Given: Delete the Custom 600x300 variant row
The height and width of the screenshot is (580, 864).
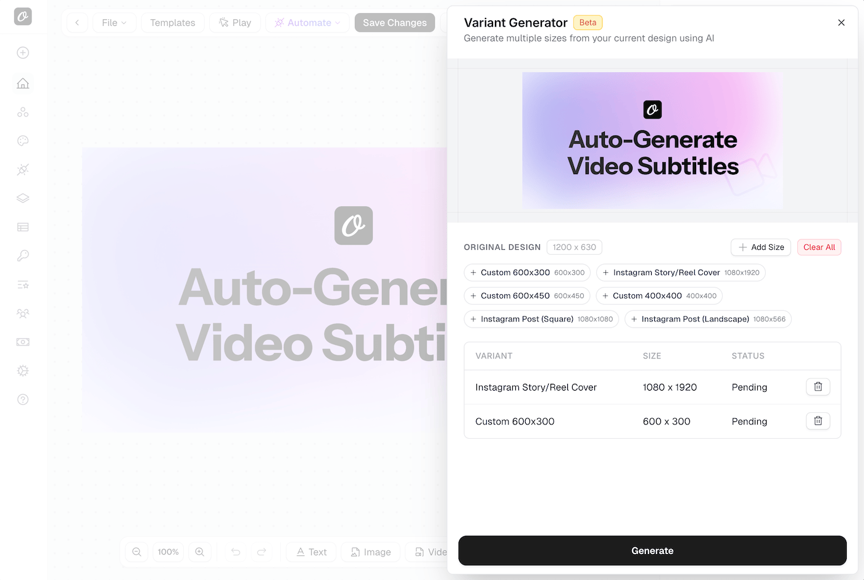Looking at the screenshot, I should tap(818, 421).
